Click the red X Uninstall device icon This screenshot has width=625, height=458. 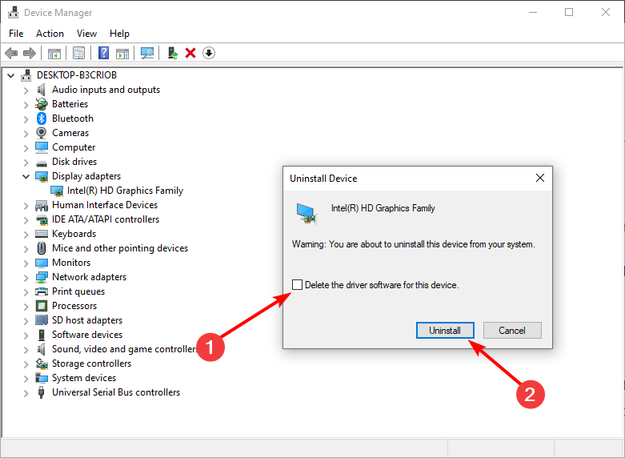pyautogui.click(x=190, y=53)
